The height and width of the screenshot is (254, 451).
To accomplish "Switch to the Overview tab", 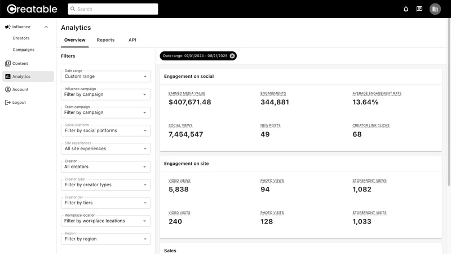I will point(75,40).
